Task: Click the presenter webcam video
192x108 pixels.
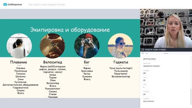Action: click(x=166, y=28)
